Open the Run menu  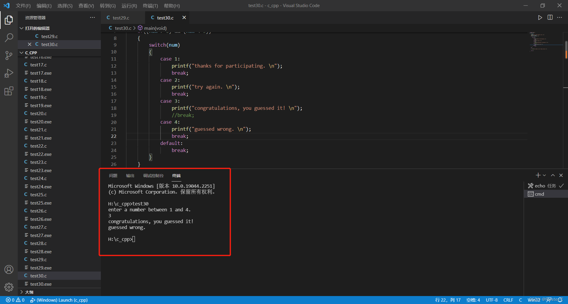pos(129,6)
